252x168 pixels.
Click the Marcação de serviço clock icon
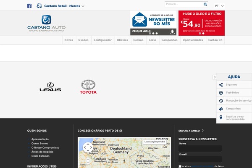(221, 101)
